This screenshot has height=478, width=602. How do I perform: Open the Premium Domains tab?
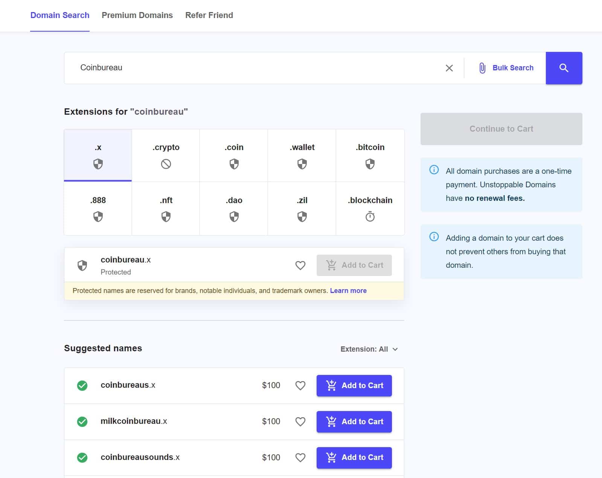pos(137,15)
